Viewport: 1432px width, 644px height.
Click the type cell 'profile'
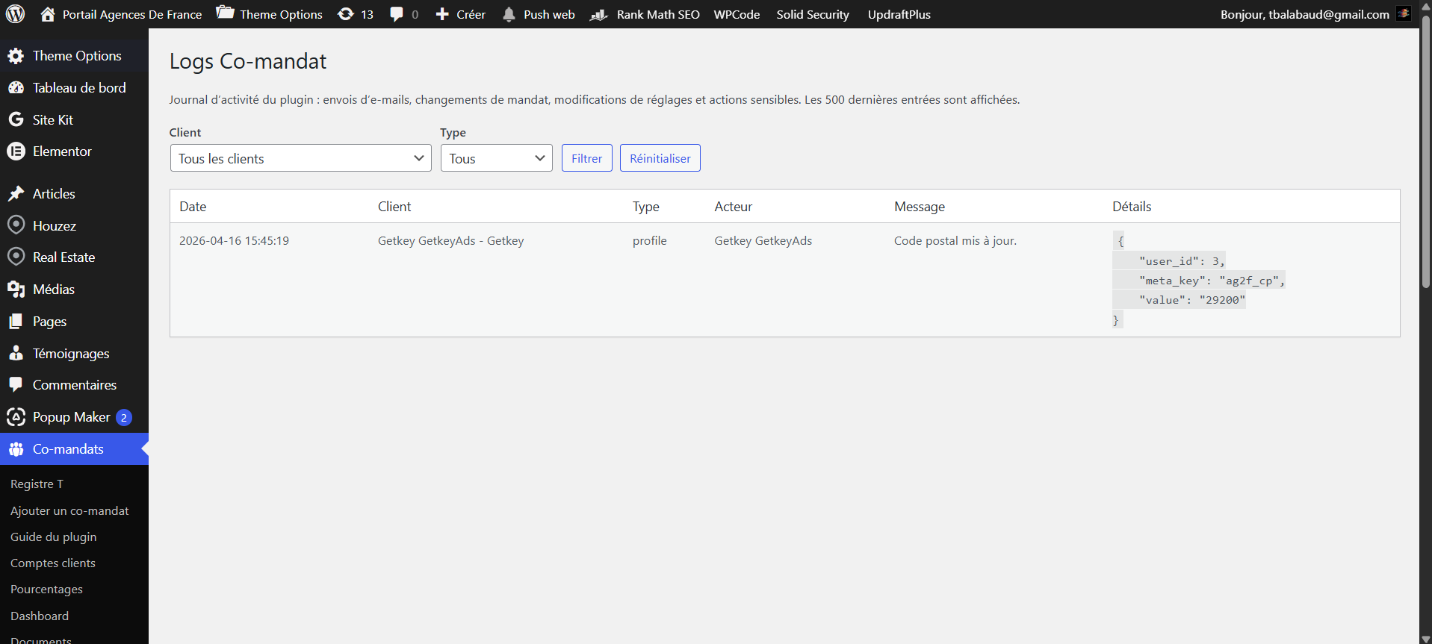pos(650,241)
